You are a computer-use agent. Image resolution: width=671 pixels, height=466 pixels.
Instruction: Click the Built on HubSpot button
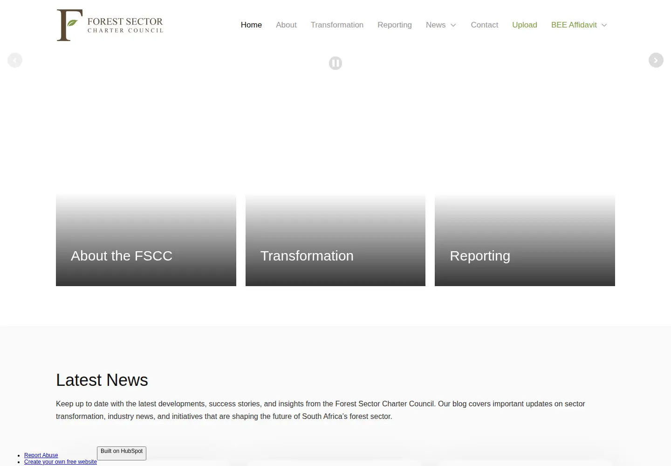122,453
